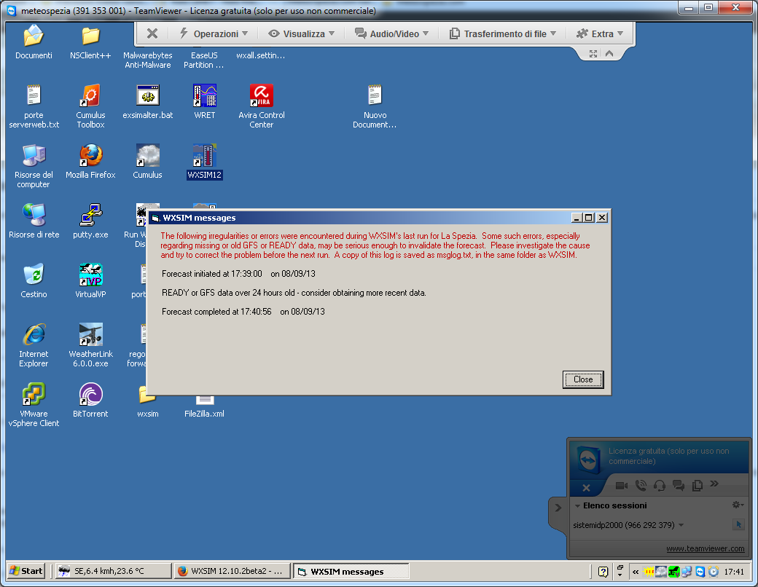
Task: Open file transfer icon in TeamViewer panel
Action: coord(697,485)
